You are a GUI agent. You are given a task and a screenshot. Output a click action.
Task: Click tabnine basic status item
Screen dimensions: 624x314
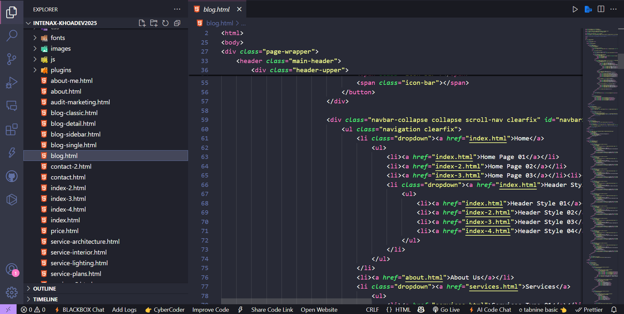pyautogui.click(x=542, y=310)
